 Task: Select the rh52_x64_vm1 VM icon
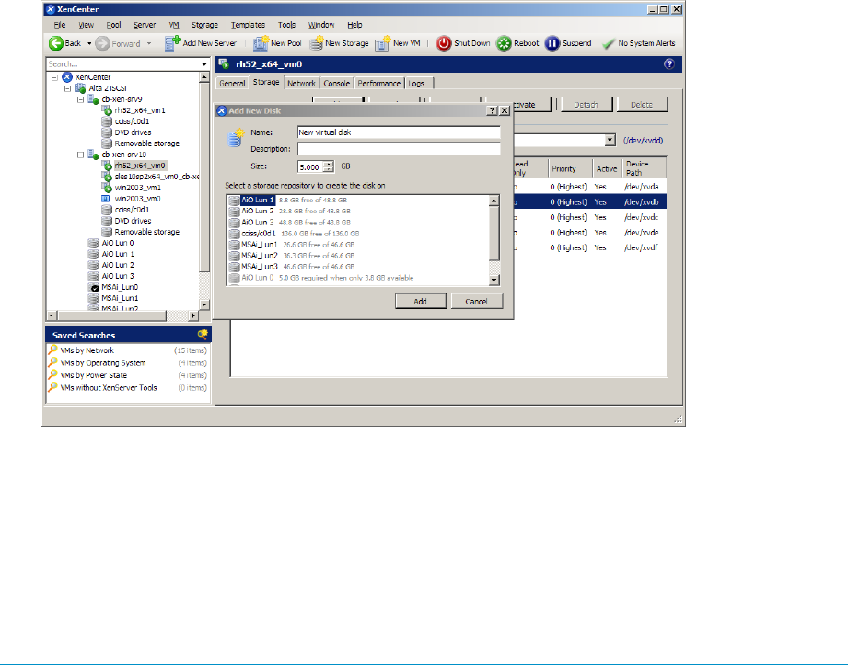pos(107,110)
